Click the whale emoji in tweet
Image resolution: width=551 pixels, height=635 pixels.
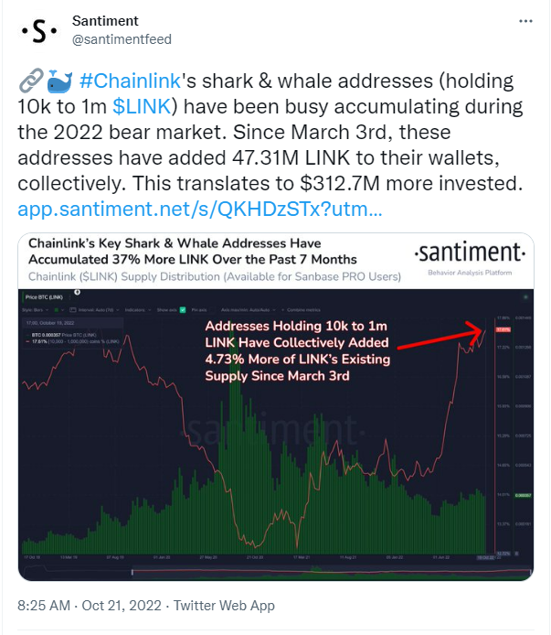tap(57, 80)
